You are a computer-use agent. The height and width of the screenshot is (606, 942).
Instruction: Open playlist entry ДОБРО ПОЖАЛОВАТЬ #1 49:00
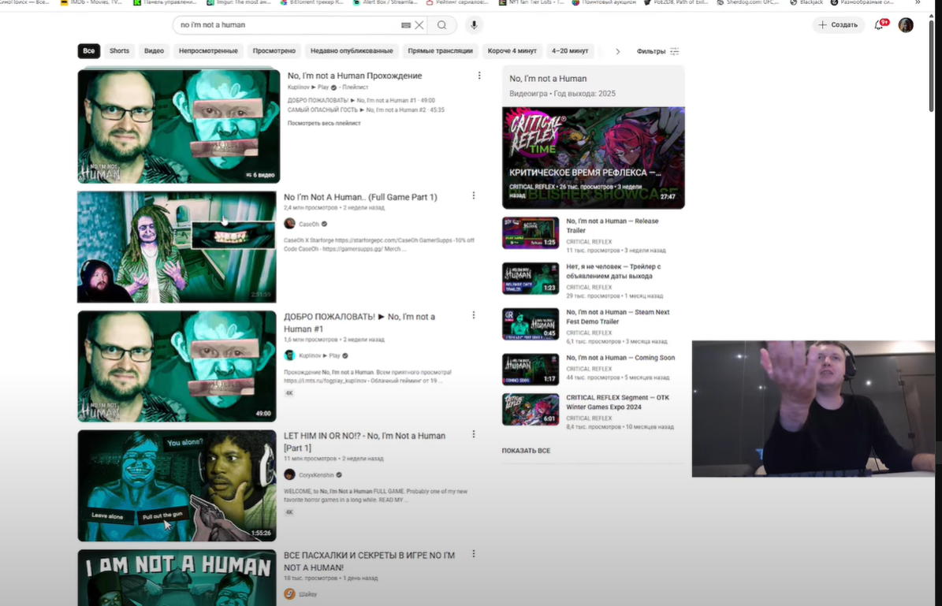(x=361, y=100)
